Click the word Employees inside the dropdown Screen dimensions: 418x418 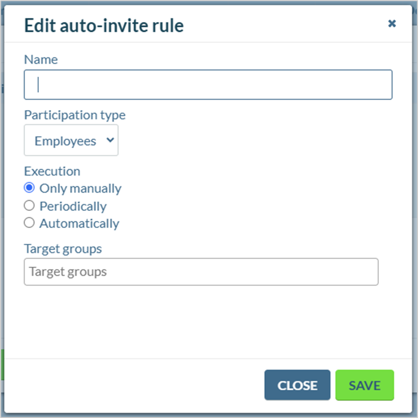point(65,141)
